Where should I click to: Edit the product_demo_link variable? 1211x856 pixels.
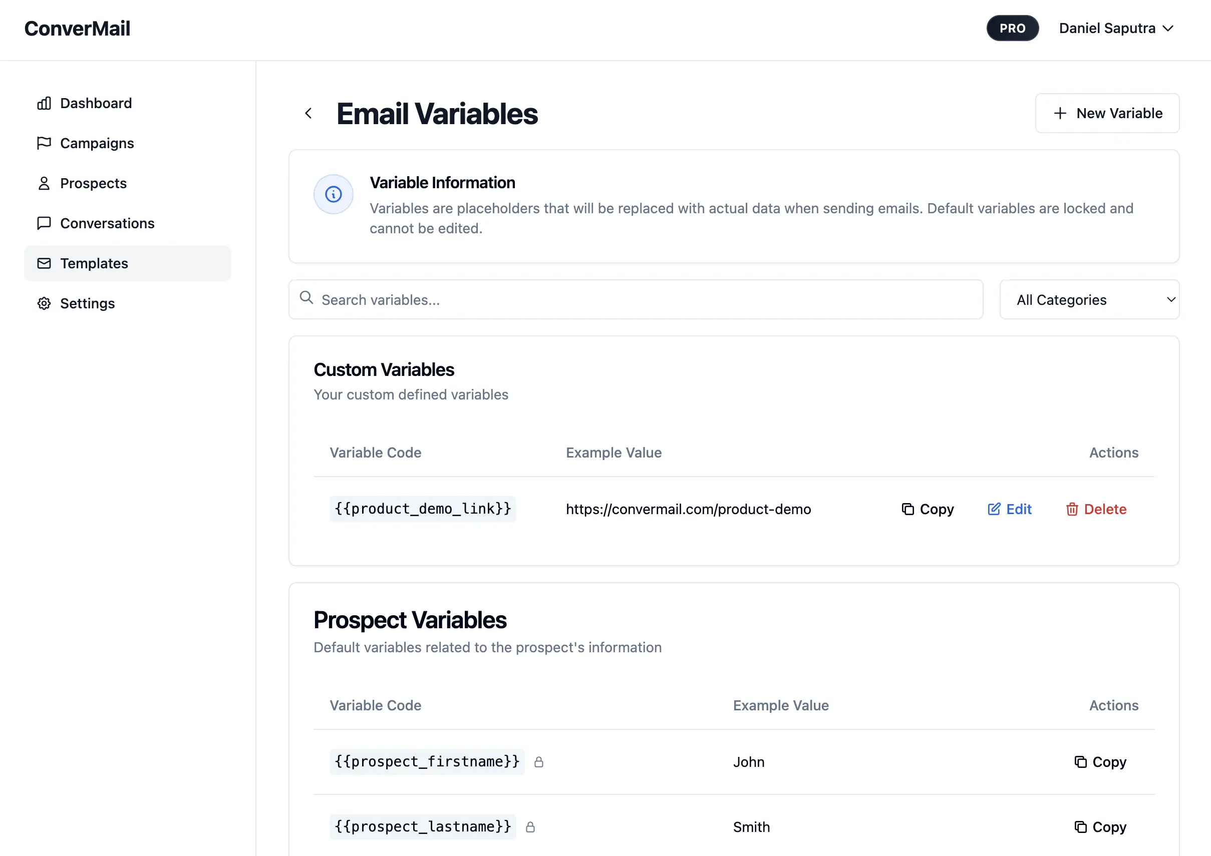coord(1010,509)
